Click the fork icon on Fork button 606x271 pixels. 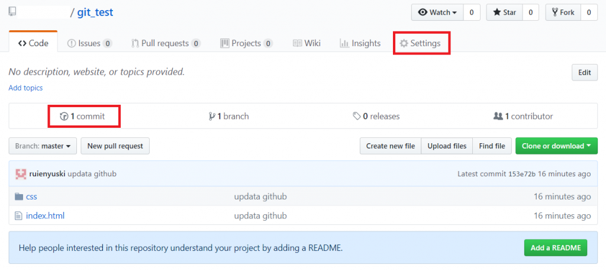tap(555, 12)
